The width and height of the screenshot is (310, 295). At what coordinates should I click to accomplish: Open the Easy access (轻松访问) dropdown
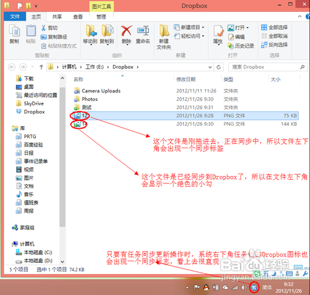(x=189, y=36)
